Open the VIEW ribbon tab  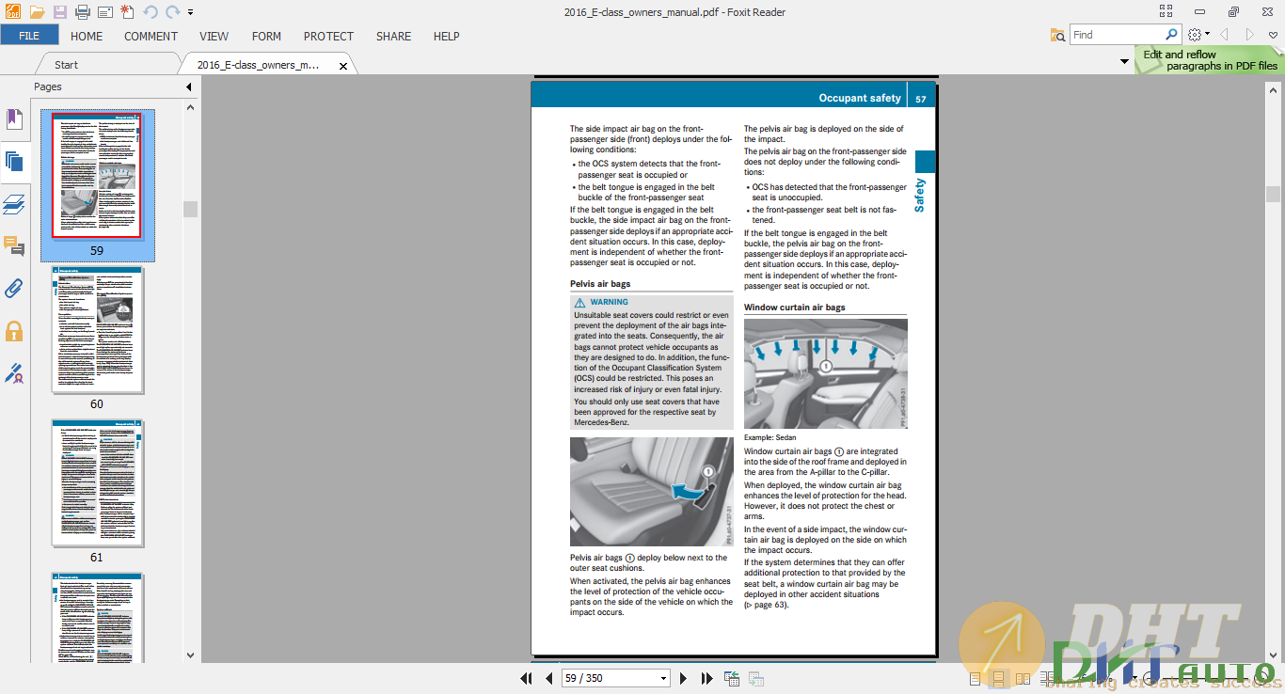(214, 36)
